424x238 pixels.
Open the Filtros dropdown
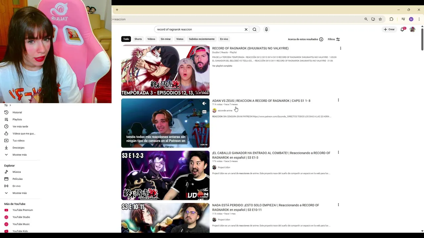point(334,39)
